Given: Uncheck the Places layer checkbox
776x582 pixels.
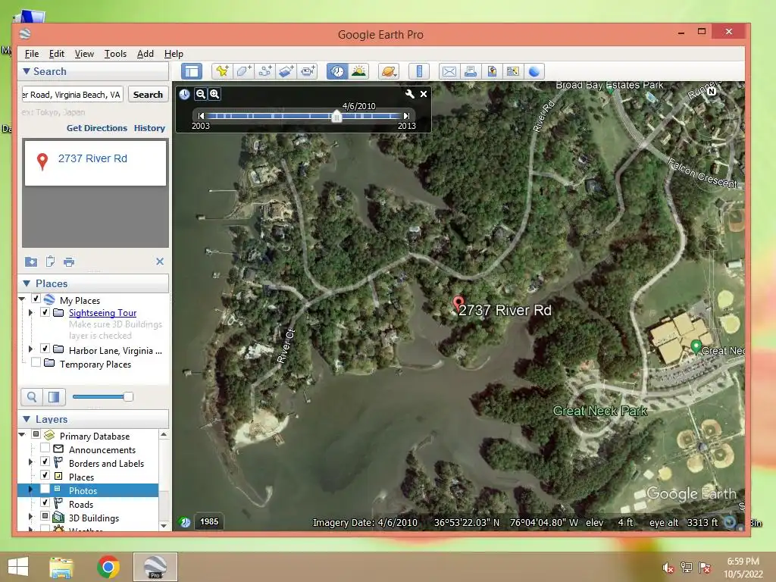Looking at the screenshot, I should [x=45, y=475].
